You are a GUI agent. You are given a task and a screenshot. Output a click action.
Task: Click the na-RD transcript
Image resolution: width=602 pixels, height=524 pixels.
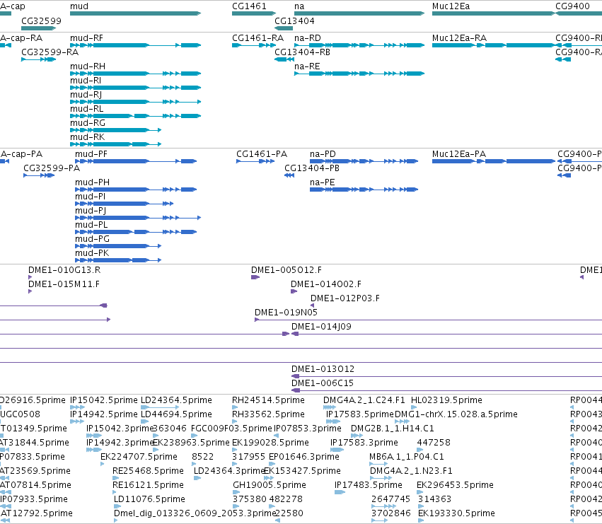(359, 45)
